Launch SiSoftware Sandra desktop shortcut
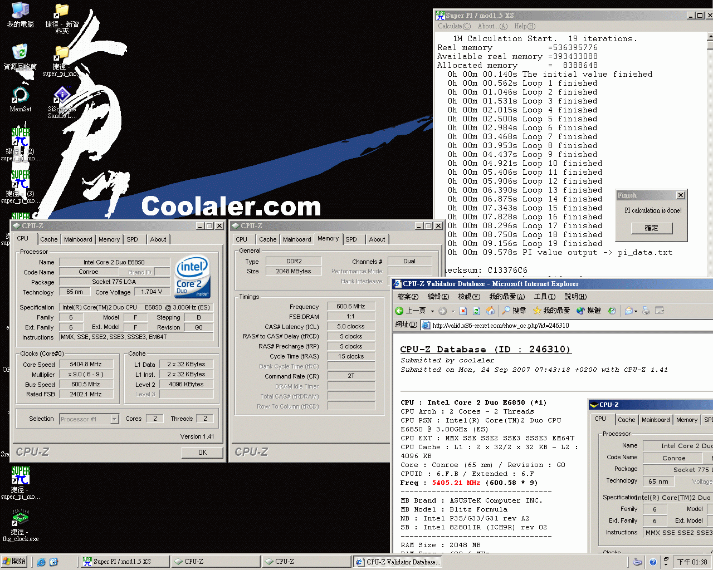The width and height of the screenshot is (713, 570). tap(62, 102)
